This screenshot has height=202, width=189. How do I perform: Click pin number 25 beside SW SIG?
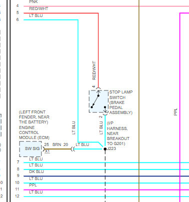pos(46,144)
